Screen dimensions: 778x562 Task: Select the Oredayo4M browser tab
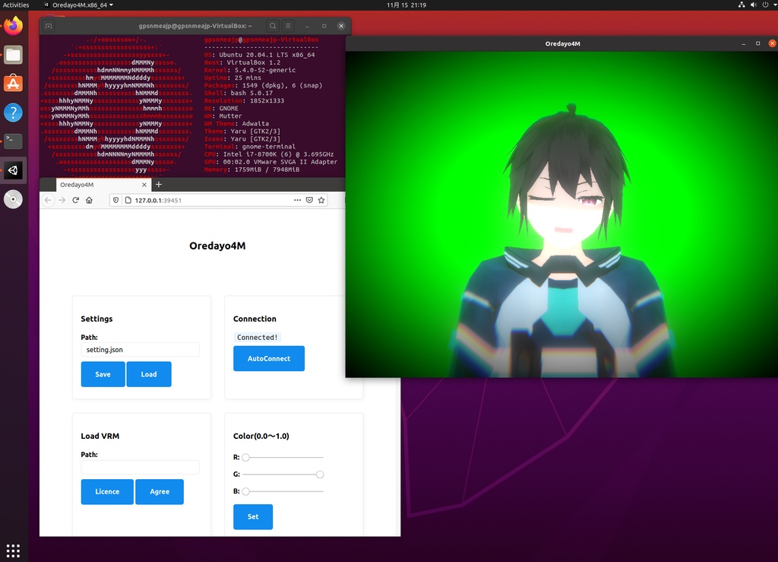tap(99, 184)
